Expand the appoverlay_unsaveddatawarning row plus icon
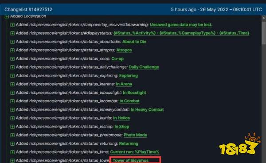The image size is (266, 163). 12,25
